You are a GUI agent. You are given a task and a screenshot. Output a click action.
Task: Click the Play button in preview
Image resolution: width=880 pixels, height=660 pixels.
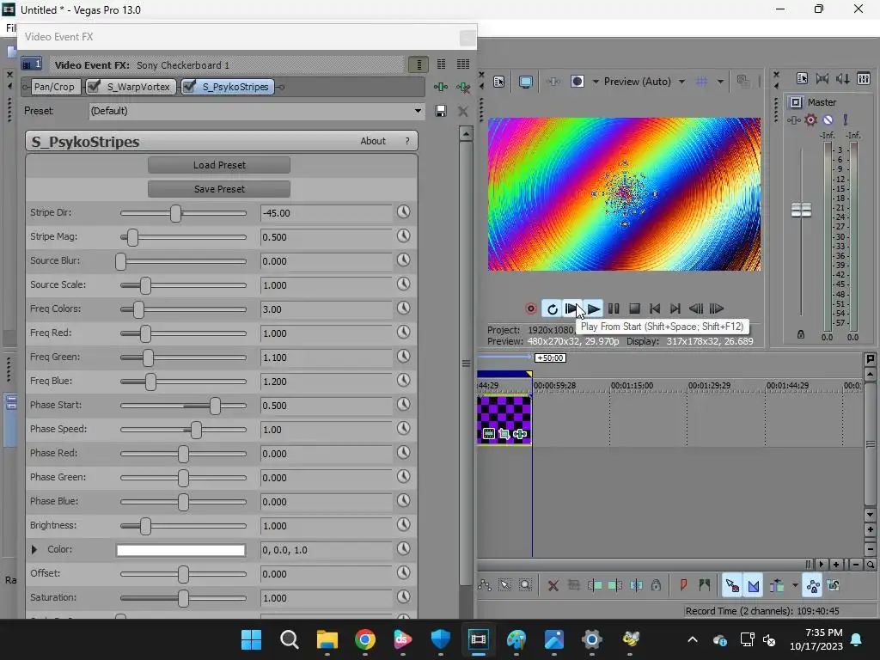[593, 309]
